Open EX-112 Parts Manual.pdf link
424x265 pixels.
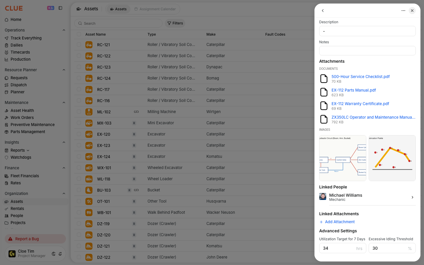coord(354,90)
